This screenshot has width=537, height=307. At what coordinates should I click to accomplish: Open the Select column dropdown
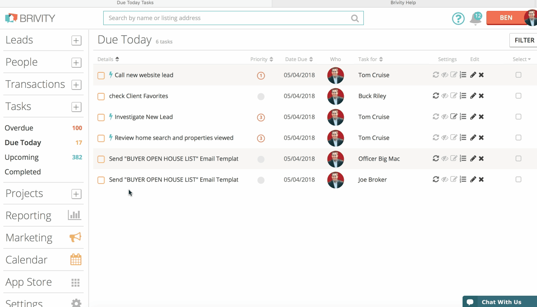(x=522, y=59)
